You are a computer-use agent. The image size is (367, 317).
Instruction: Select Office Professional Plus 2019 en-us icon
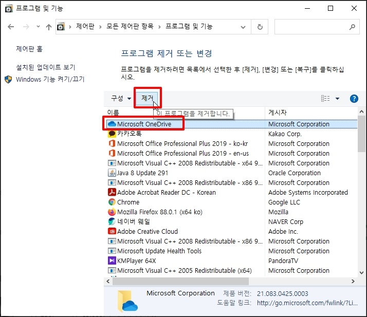pos(112,153)
